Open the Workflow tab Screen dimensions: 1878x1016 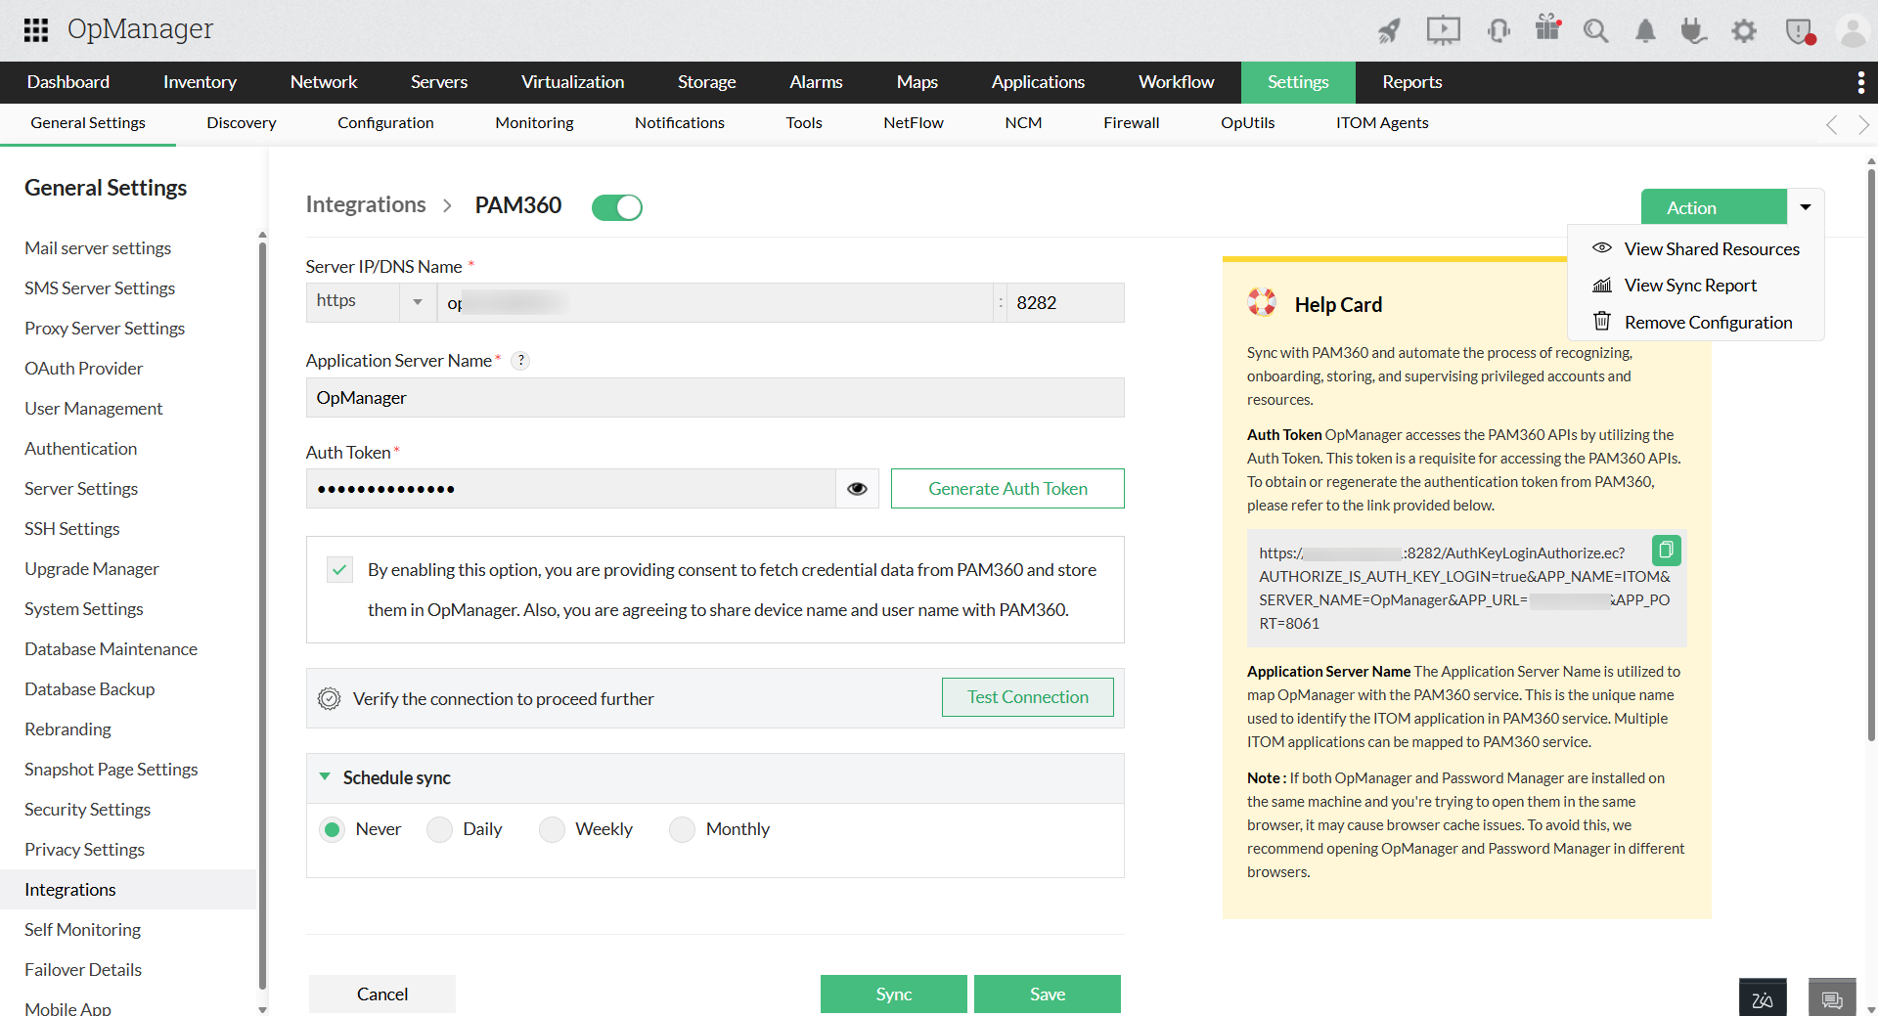click(1176, 82)
